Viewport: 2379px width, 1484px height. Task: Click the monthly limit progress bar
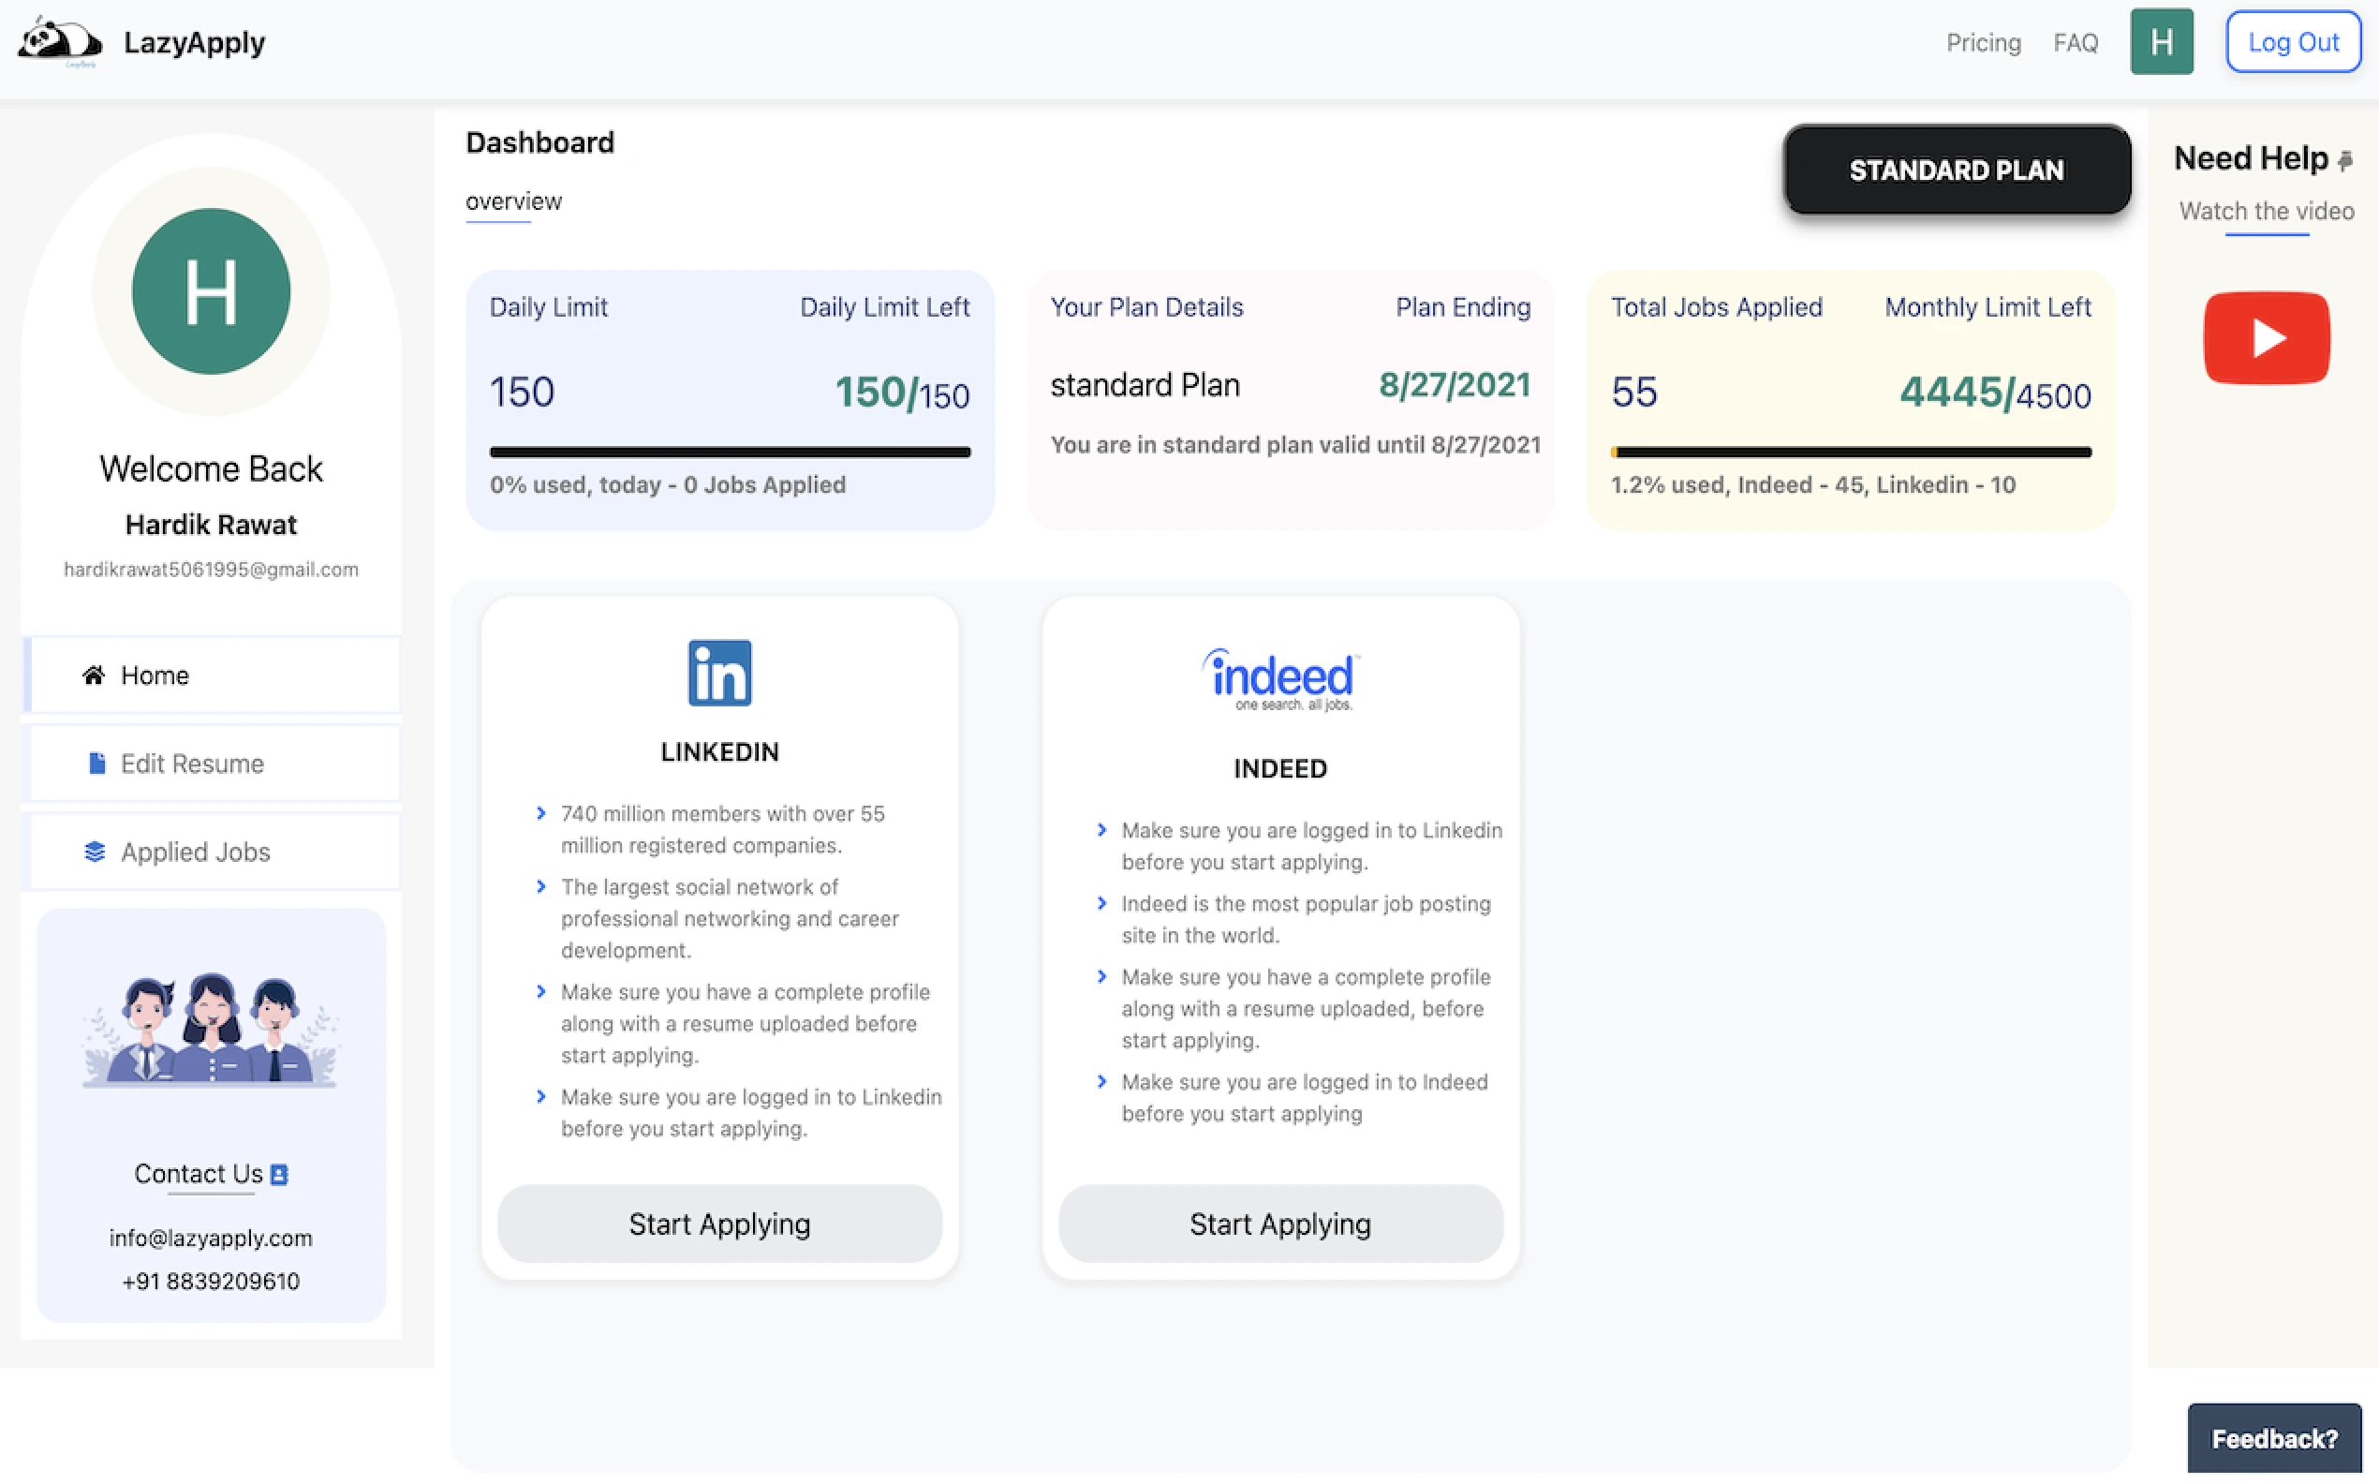point(1851,453)
